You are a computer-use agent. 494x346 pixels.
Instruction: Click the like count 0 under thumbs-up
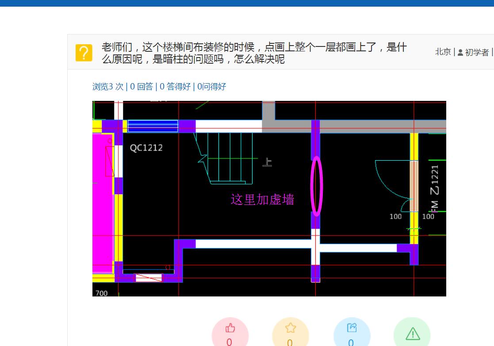(x=230, y=342)
